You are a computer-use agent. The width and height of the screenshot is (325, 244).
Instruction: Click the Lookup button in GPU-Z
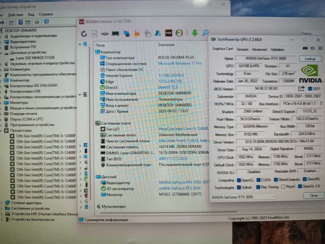point(310,59)
